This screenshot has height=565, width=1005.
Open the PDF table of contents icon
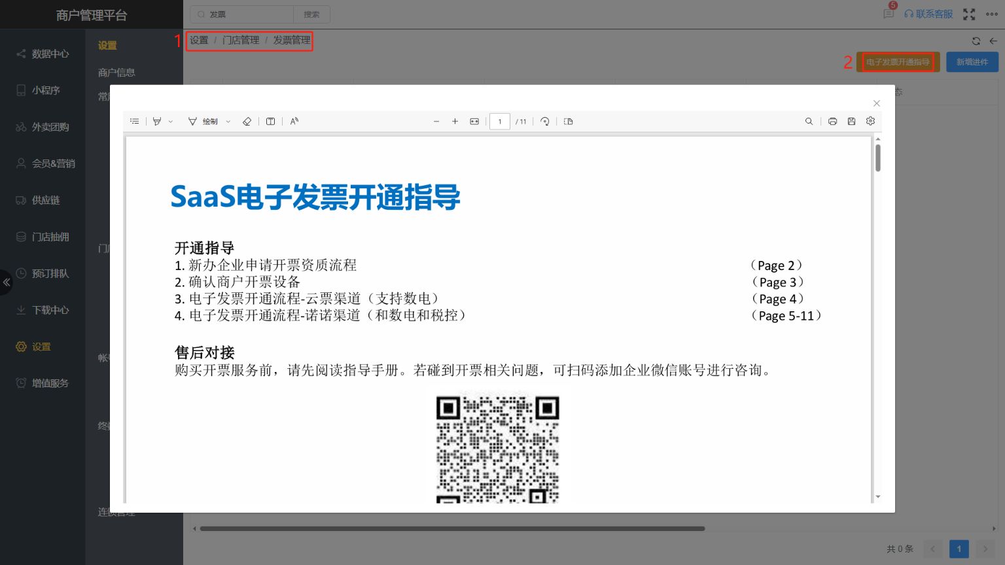point(135,121)
